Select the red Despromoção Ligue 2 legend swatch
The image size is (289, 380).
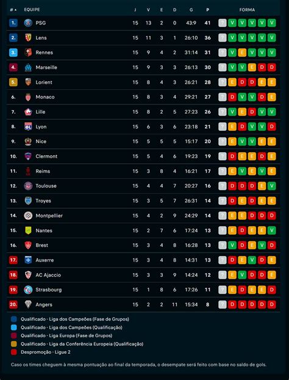[14, 352]
